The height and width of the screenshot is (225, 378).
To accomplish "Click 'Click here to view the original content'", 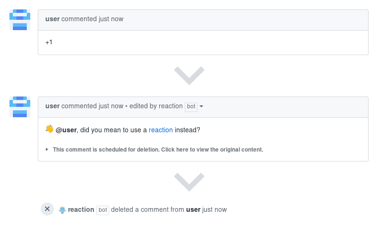I will pyautogui.click(x=212, y=150).
